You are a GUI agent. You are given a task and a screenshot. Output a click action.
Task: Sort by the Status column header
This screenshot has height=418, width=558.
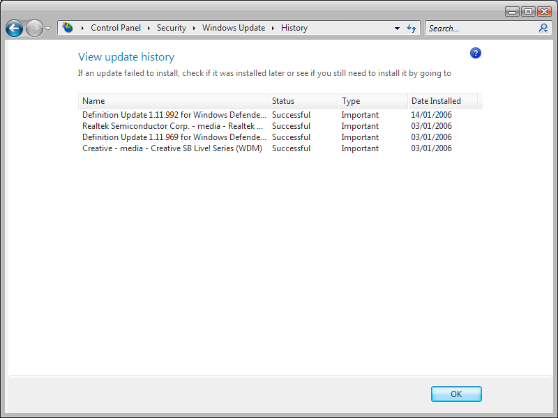coord(303,101)
